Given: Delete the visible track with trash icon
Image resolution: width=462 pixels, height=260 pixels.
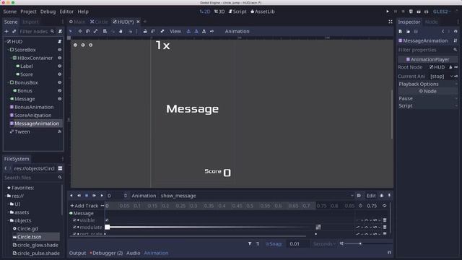Looking at the screenshot, I should [385, 220].
